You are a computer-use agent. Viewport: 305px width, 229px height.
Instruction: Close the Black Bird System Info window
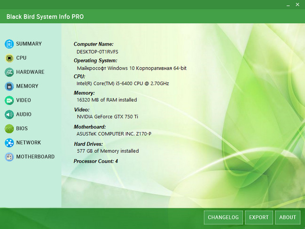[x=297, y=5]
